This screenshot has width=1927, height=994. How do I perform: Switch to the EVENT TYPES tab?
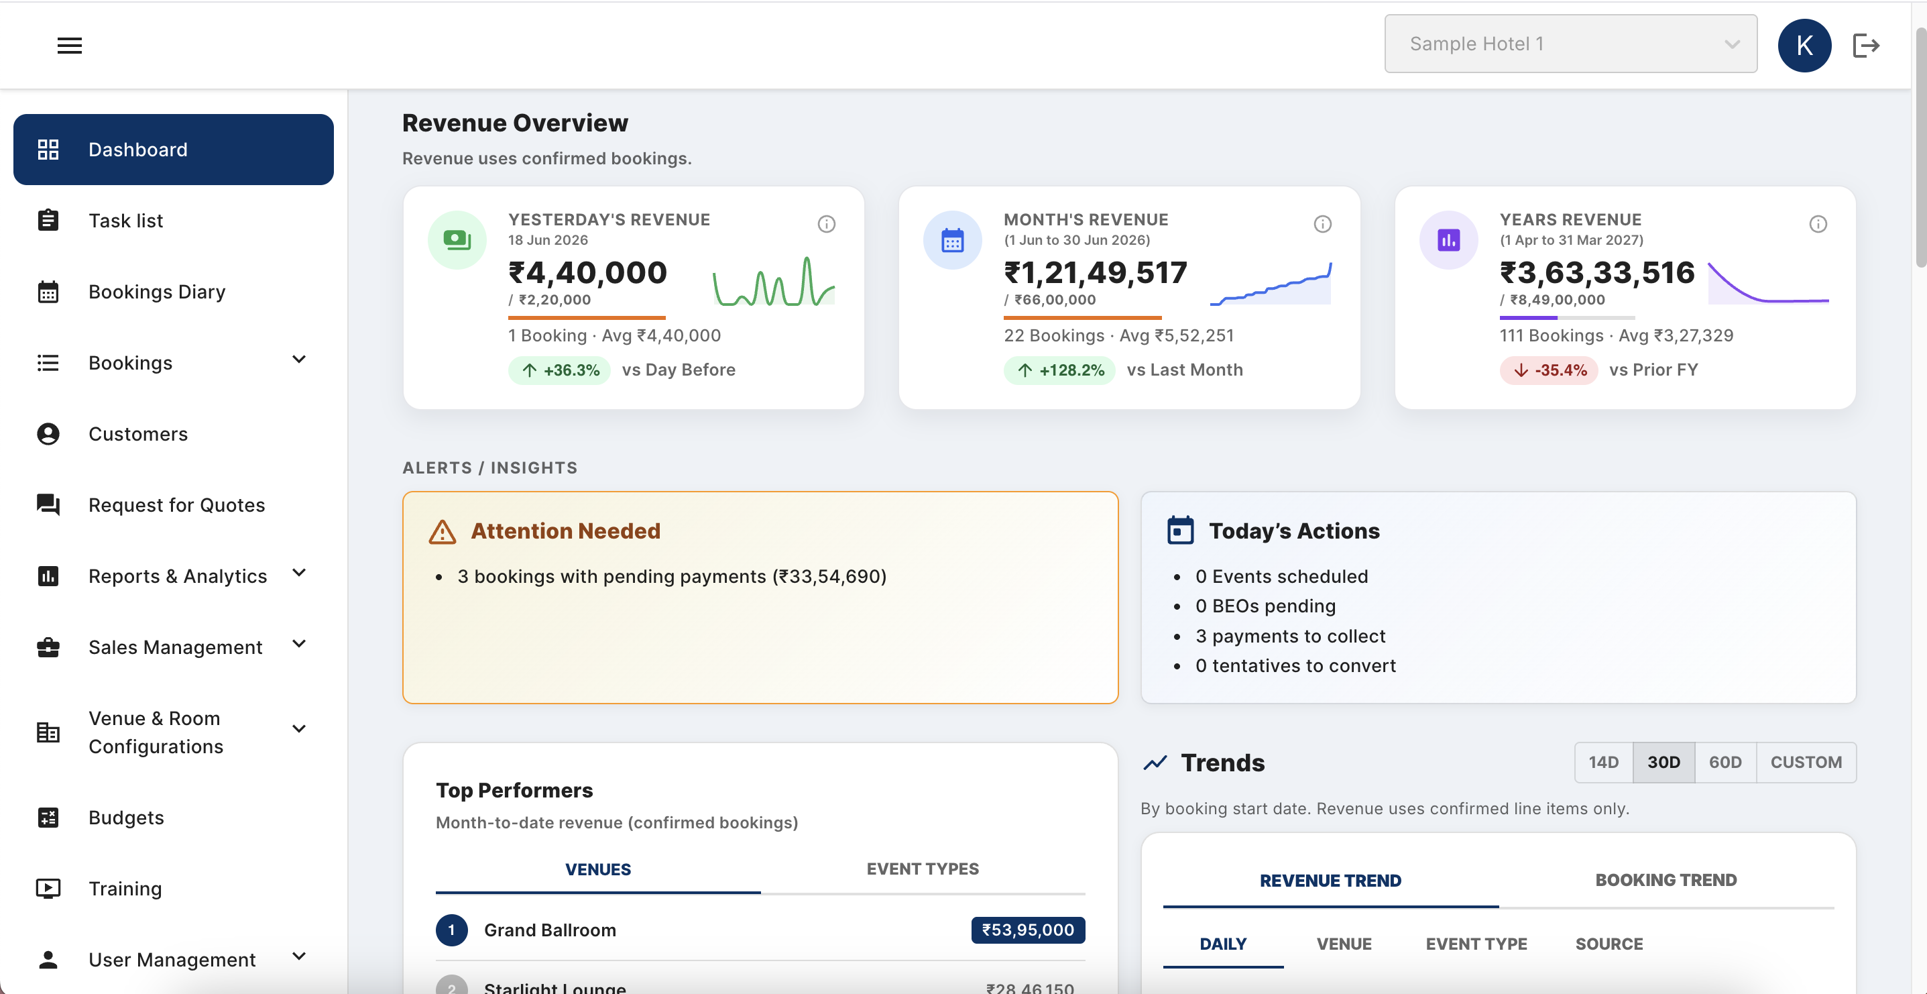tap(923, 869)
